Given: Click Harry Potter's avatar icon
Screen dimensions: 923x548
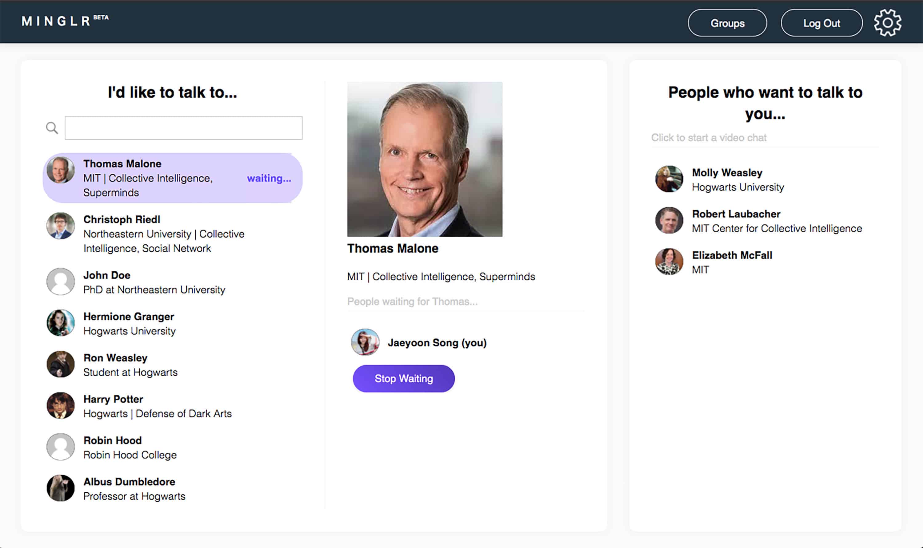Looking at the screenshot, I should coord(60,405).
